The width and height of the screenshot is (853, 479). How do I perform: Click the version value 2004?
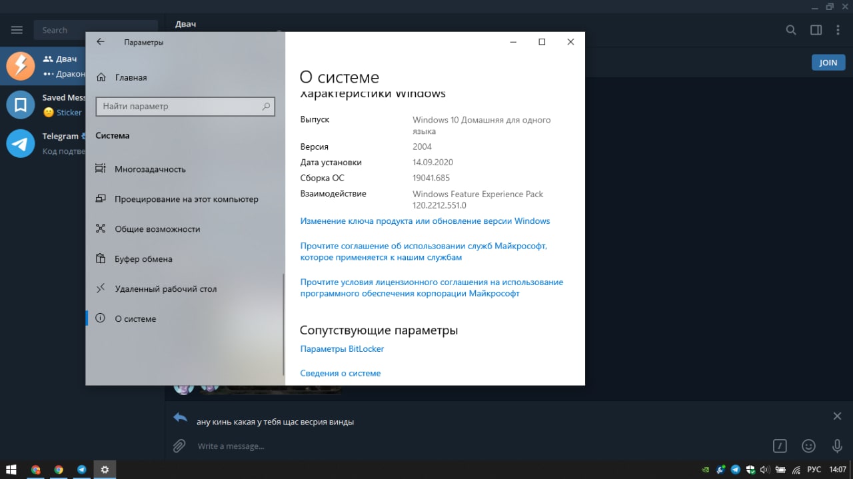point(423,147)
